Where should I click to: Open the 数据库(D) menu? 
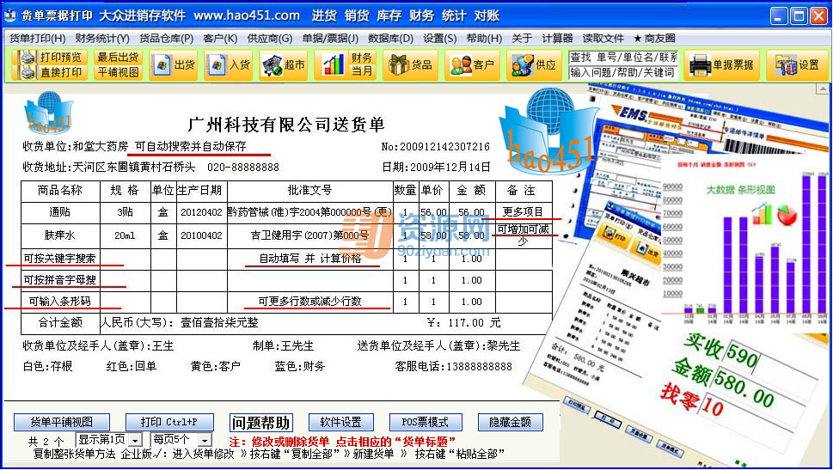(390, 39)
